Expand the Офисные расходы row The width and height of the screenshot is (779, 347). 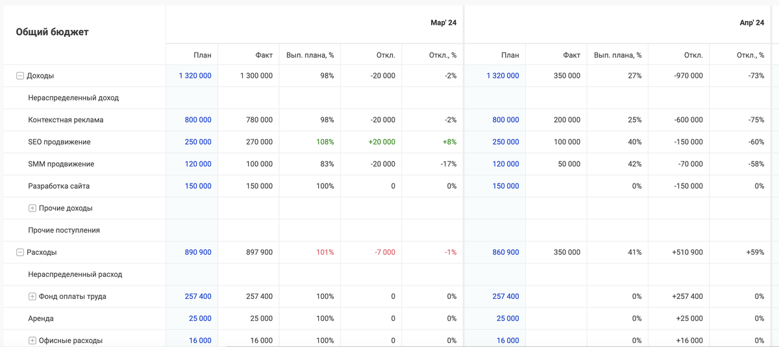click(x=32, y=341)
